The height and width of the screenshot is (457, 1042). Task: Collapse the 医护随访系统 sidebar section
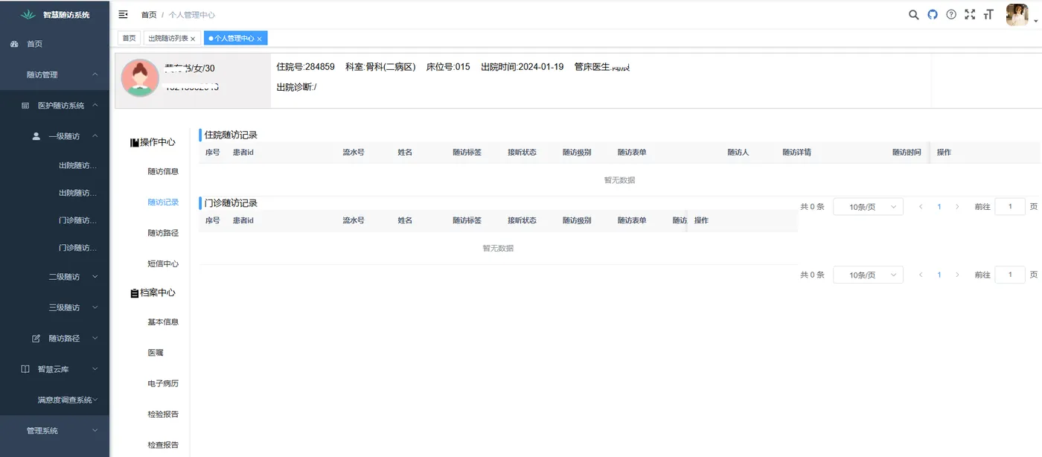pos(57,105)
